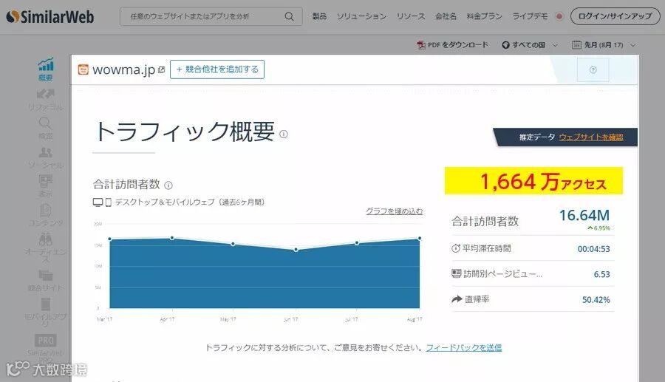Viewport: 665px width, 382px height.
Task: Expand the すべての国 country dropdown
Action: pos(530,44)
